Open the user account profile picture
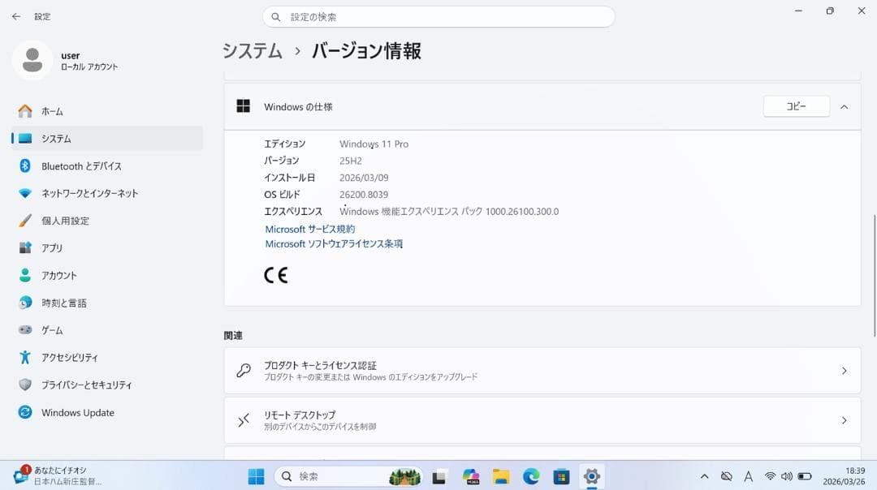This screenshot has width=877, height=490. coord(32,60)
